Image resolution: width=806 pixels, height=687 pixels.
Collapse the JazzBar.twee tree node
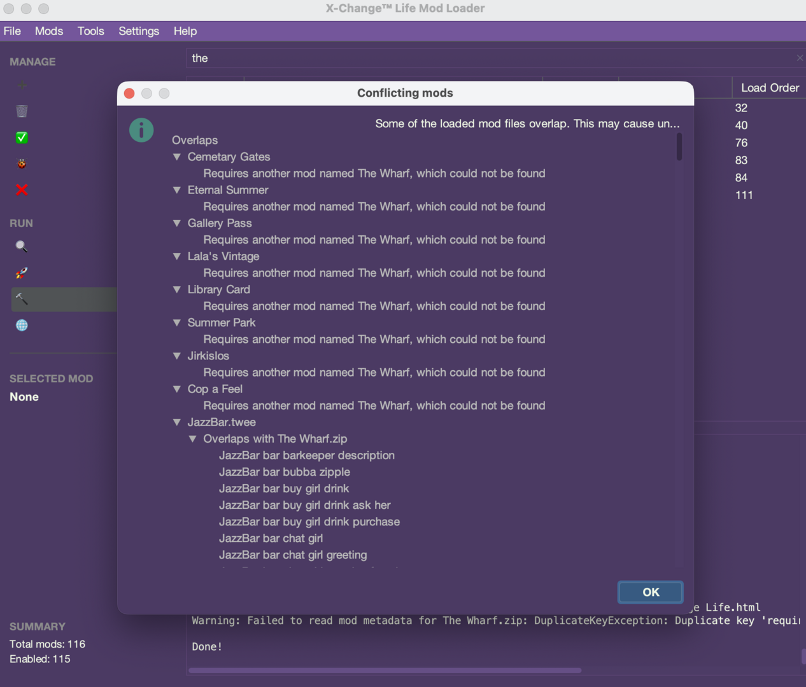point(177,422)
